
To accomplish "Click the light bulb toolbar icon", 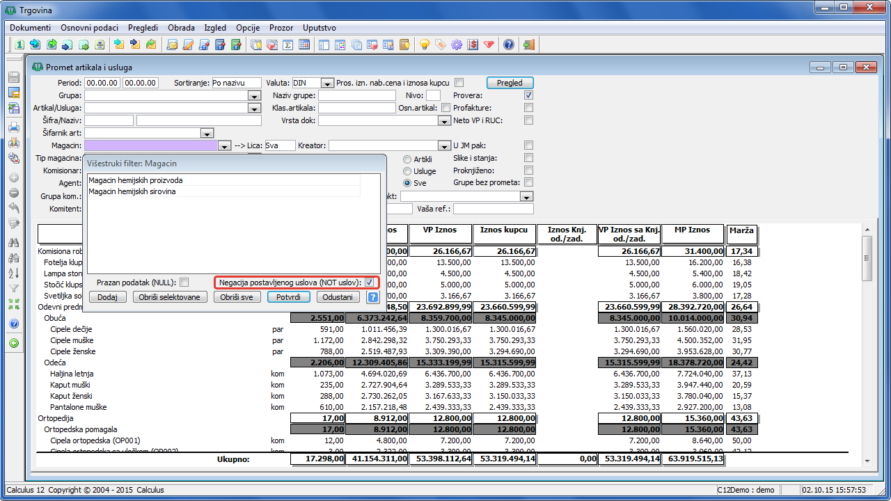I will 424,45.
